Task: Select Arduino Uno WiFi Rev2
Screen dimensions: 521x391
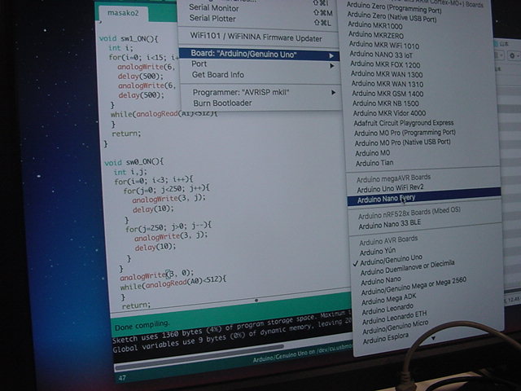Action: 390,188
